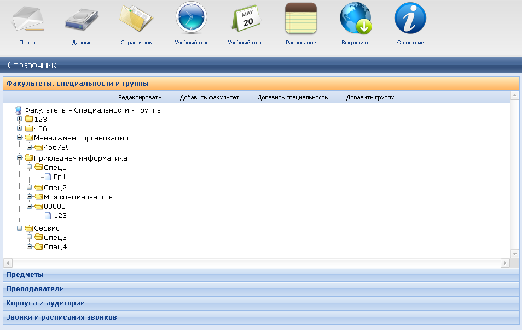This screenshot has width=522, height=330.
Task: Click the vertical scrollbar up arrow
Action: pyautogui.click(x=514, y=96)
